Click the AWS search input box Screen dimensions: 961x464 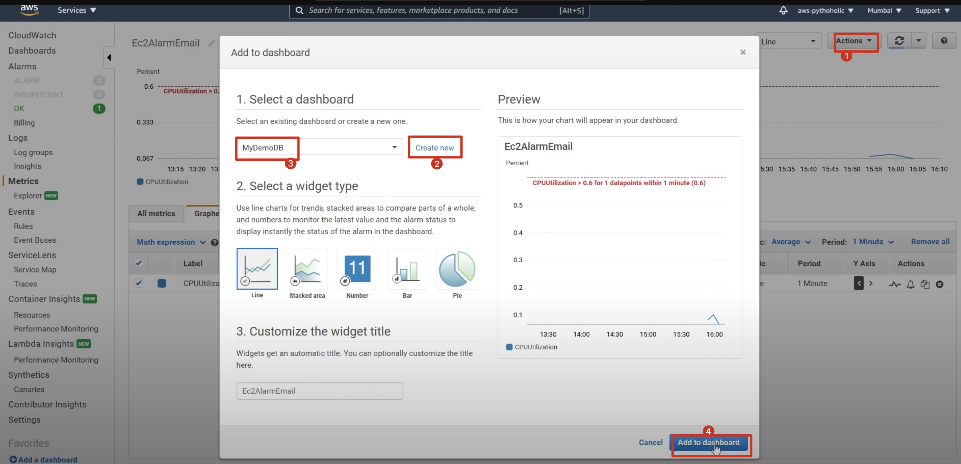coord(439,10)
